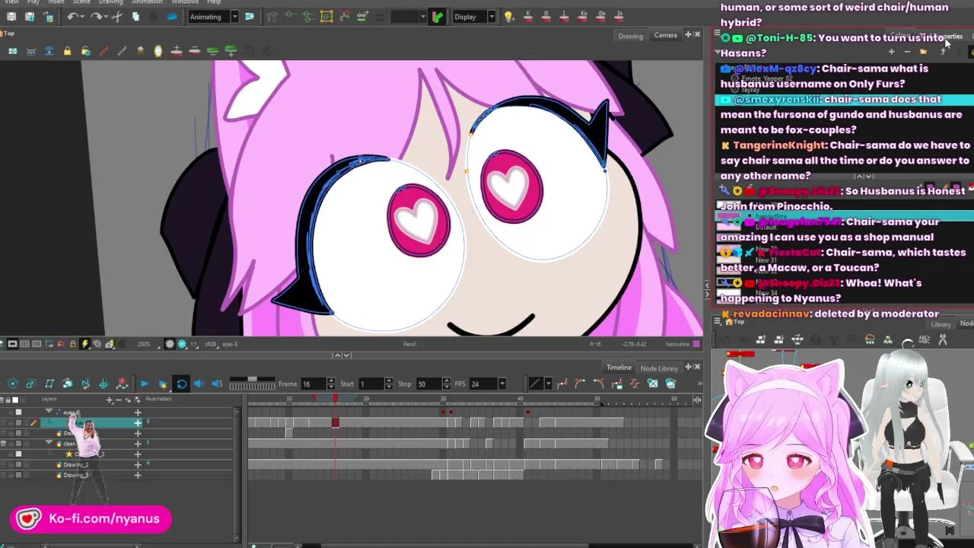Image resolution: width=974 pixels, height=548 pixels.
Task: Switch to the Camera view tab
Action: (x=665, y=35)
